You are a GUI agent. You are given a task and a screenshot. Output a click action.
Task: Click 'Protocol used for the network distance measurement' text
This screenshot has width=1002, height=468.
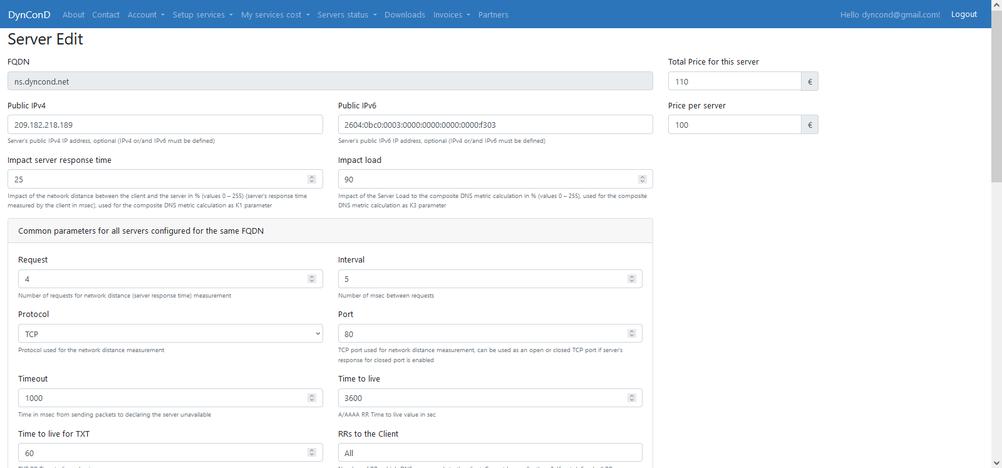click(x=91, y=350)
